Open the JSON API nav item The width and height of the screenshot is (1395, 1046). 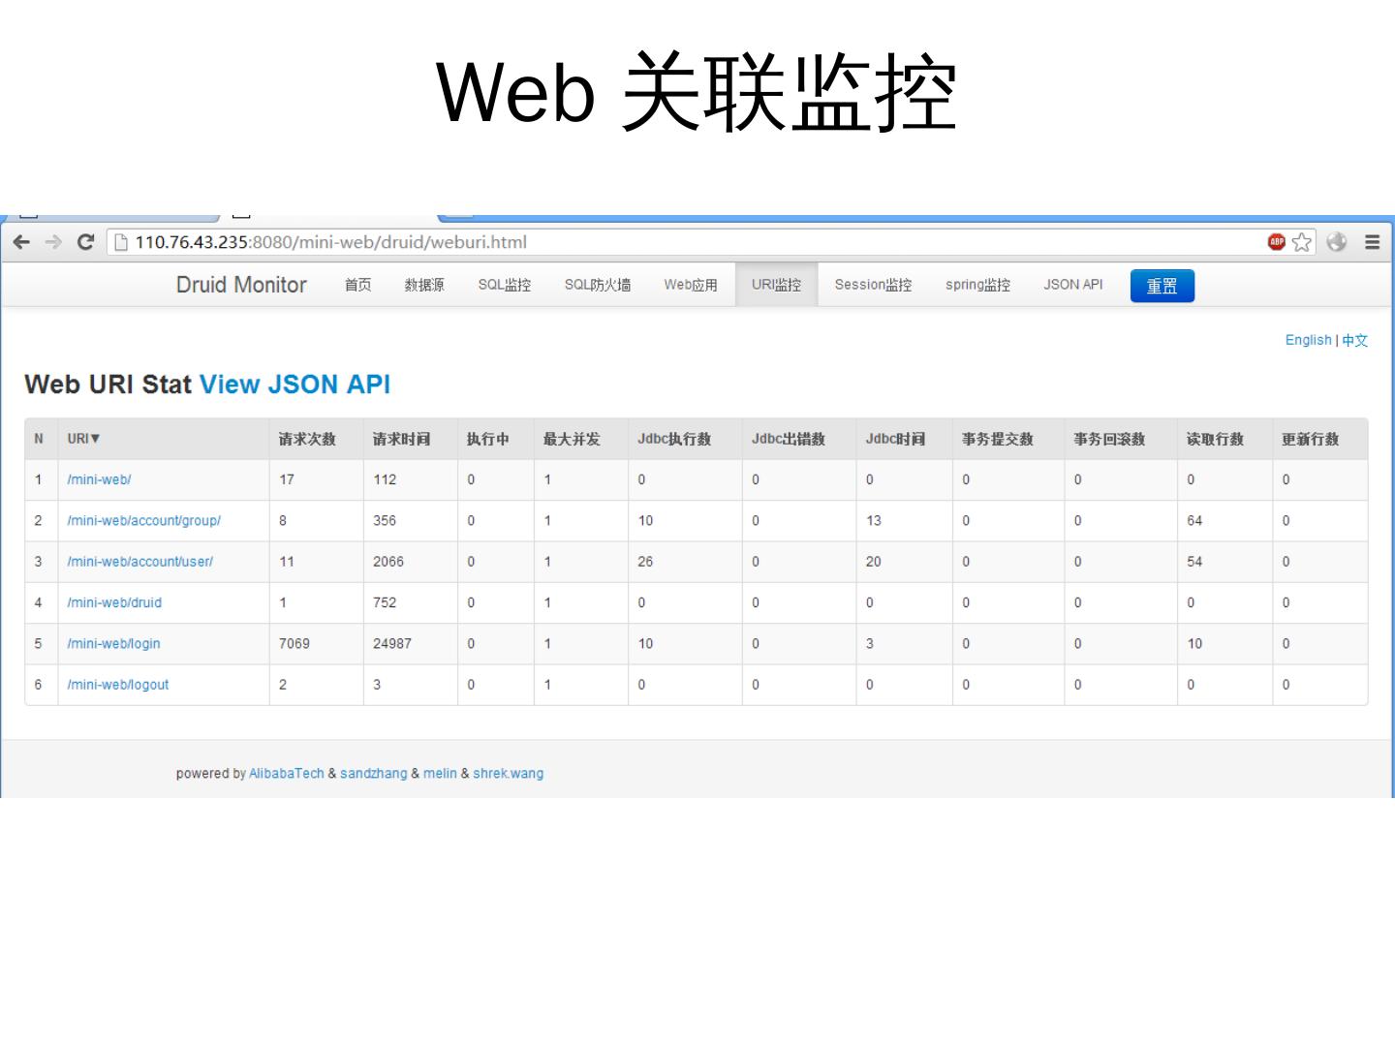[1073, 285]
